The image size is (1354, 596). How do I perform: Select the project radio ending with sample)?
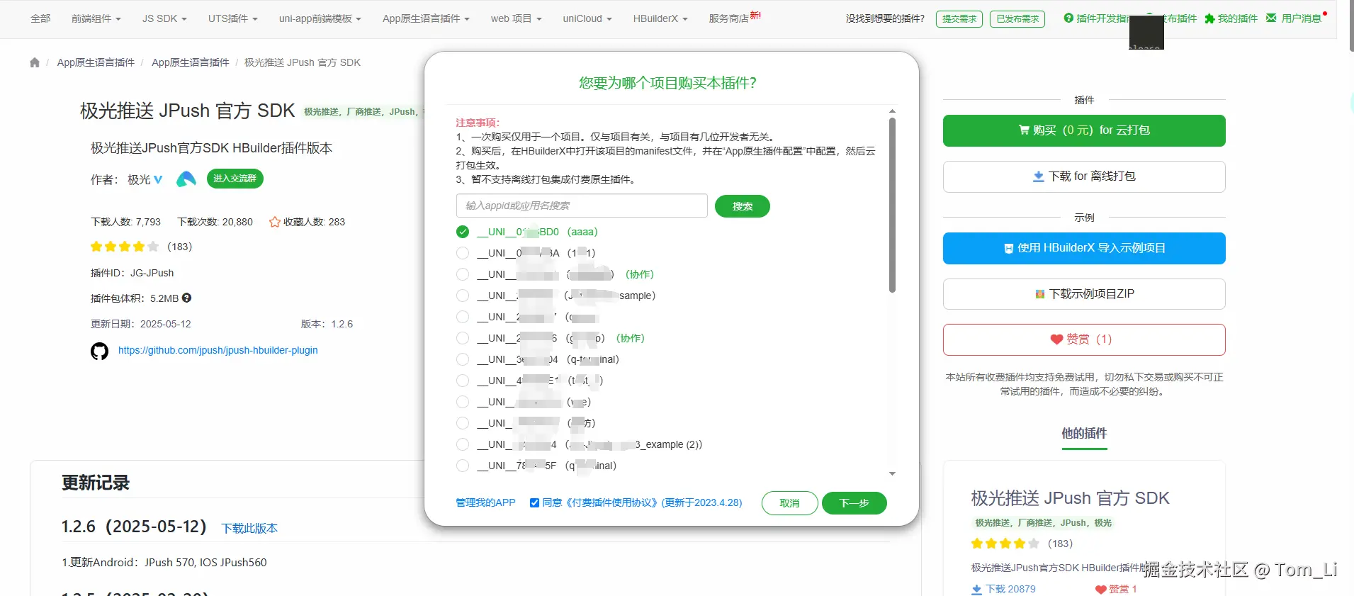463,296
